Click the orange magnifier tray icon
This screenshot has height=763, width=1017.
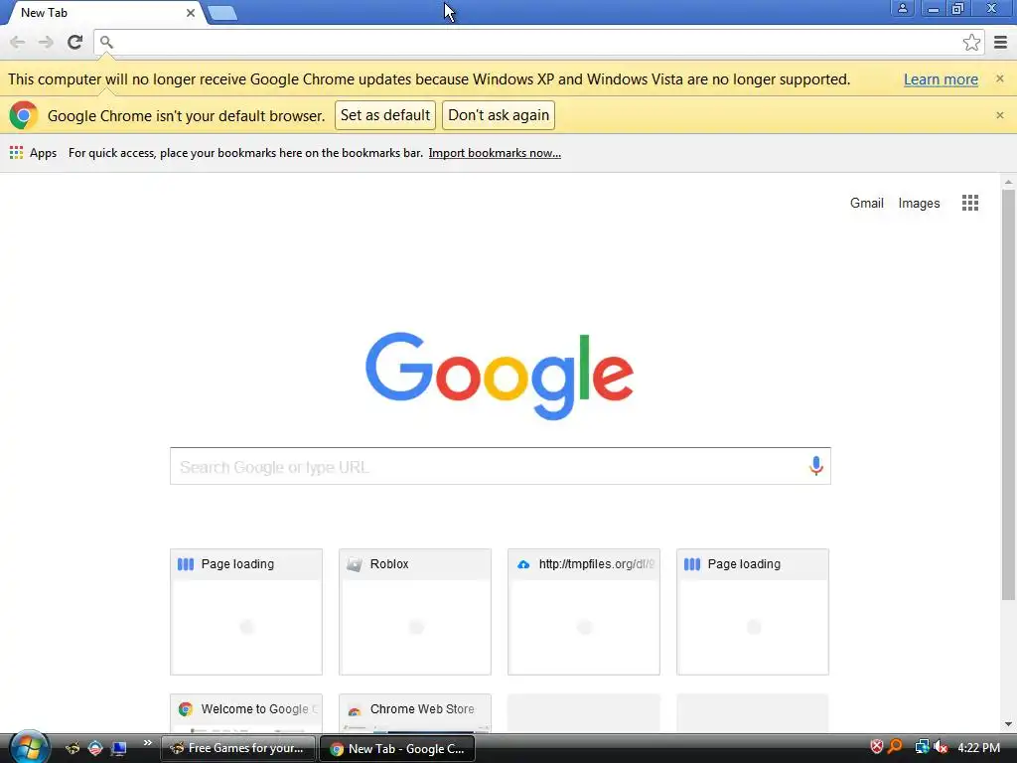tap(895, 747)
